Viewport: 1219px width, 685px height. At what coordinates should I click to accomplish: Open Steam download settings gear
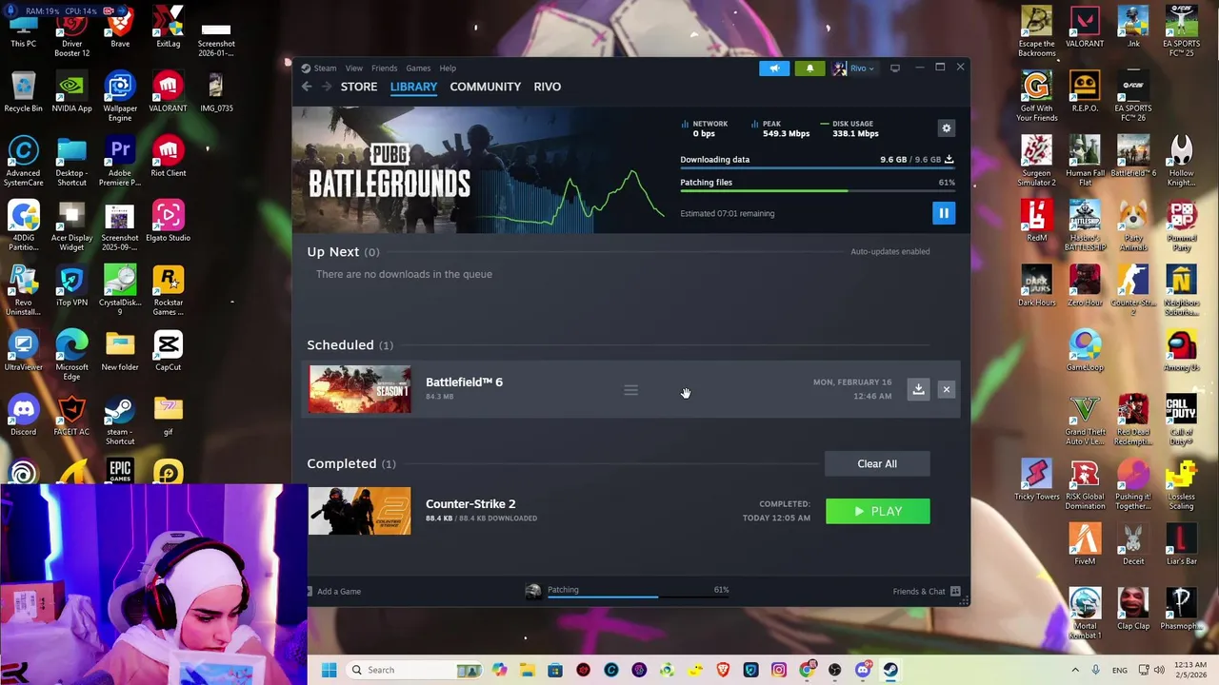tap(946, 128)
